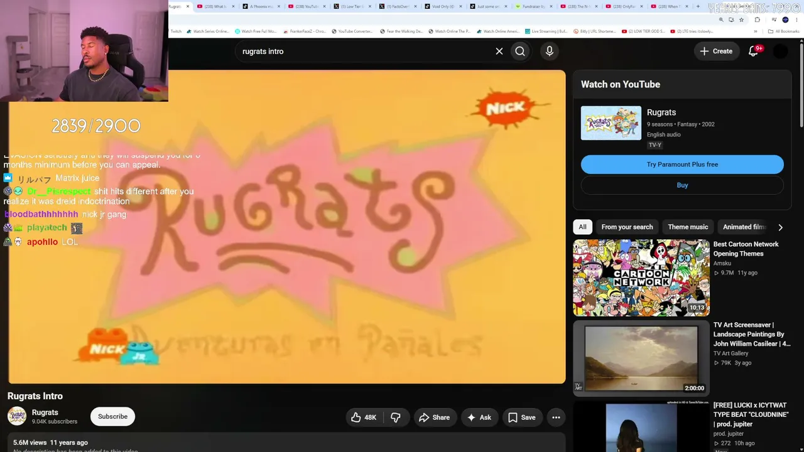Switch to the Fundraiser browser tab

pos(533,6)
